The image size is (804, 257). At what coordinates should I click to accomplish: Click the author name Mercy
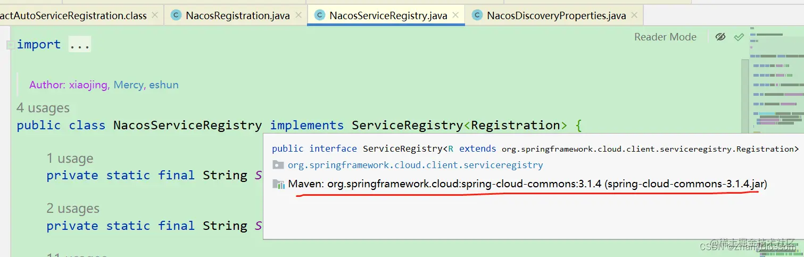coord(128,85)
